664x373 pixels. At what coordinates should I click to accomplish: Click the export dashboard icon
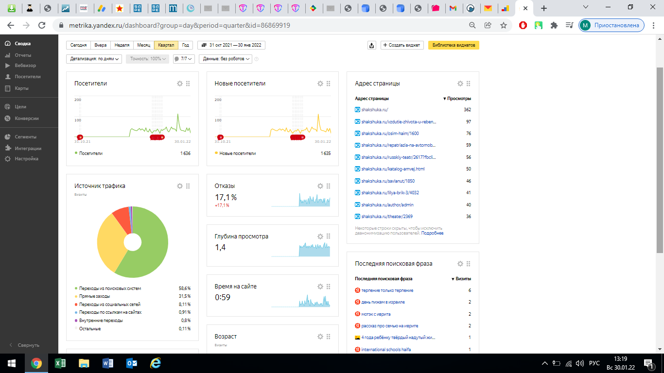pos(372,45)
